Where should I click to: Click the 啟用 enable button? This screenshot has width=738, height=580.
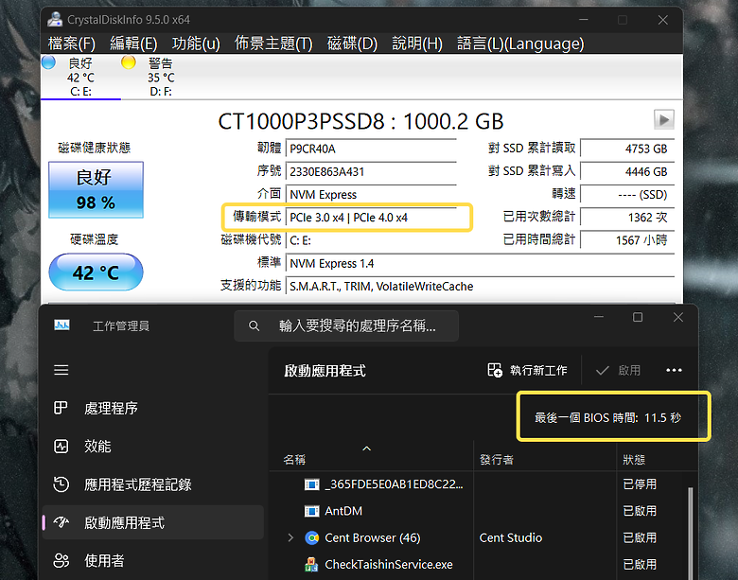619,371
